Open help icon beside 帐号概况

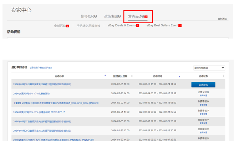pos(96,16)
